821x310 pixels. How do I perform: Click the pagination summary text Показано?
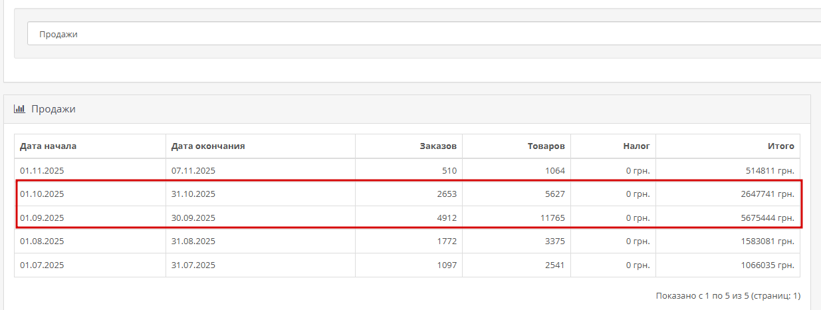click(x=728, y=295)
